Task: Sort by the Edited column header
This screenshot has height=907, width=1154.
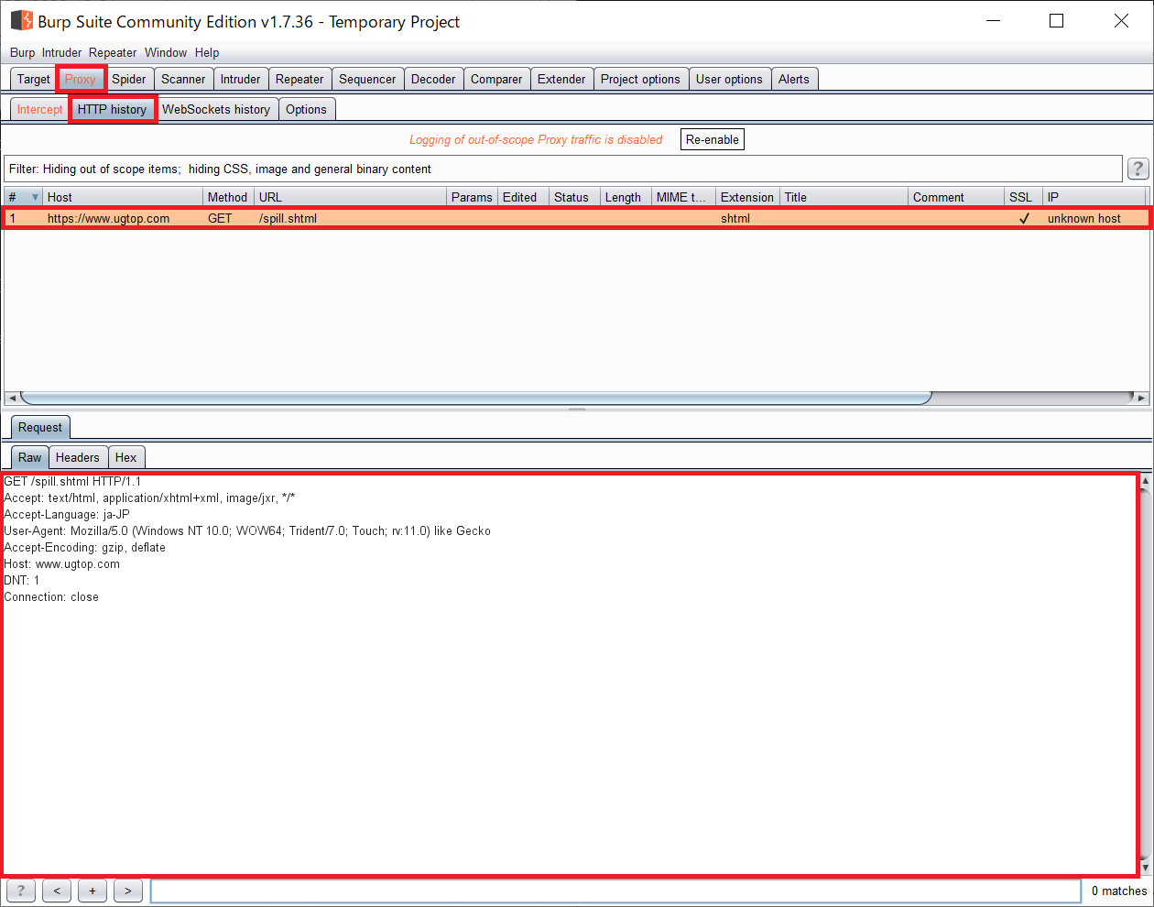Action: (x=523, y=197)
